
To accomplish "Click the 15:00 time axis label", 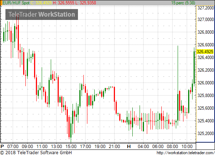I will tap(71, 147).
